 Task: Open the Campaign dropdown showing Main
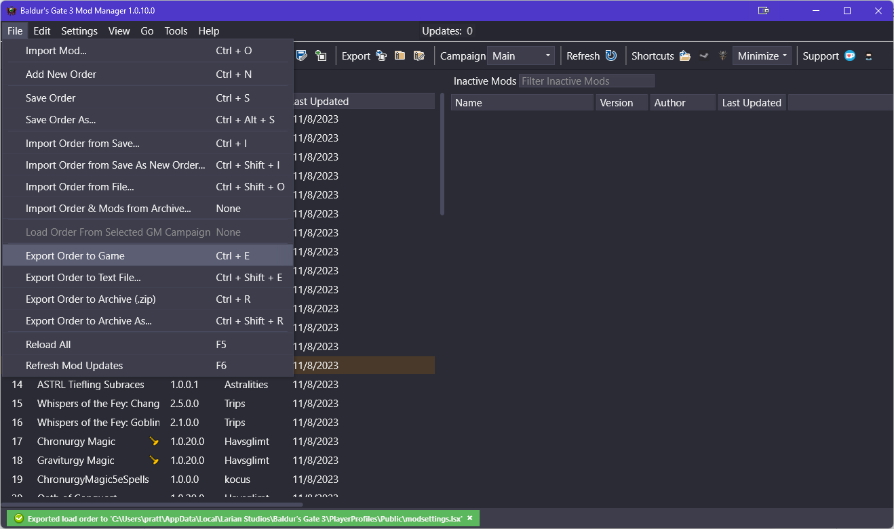coord(521,56)
